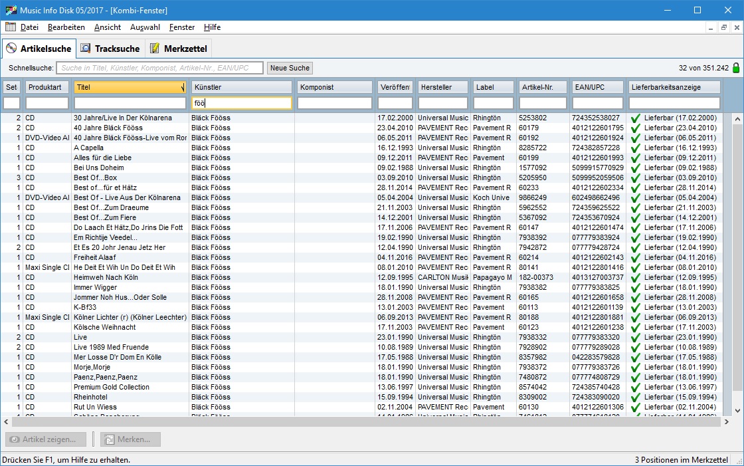This screenshot has height=466, width=744.
Task: Sort by the Label column header
Action: click(x=494, y=87)
